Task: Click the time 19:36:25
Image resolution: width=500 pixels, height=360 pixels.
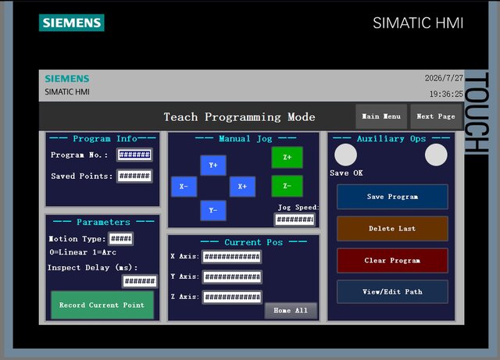Action: 446,94
